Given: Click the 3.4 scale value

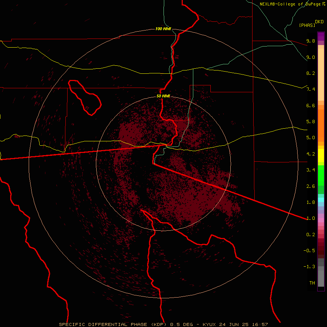Looking at the screenshot, I should pos(311,170).
